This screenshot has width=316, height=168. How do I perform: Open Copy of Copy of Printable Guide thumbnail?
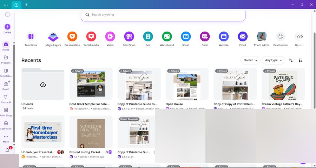coord(235,84)
